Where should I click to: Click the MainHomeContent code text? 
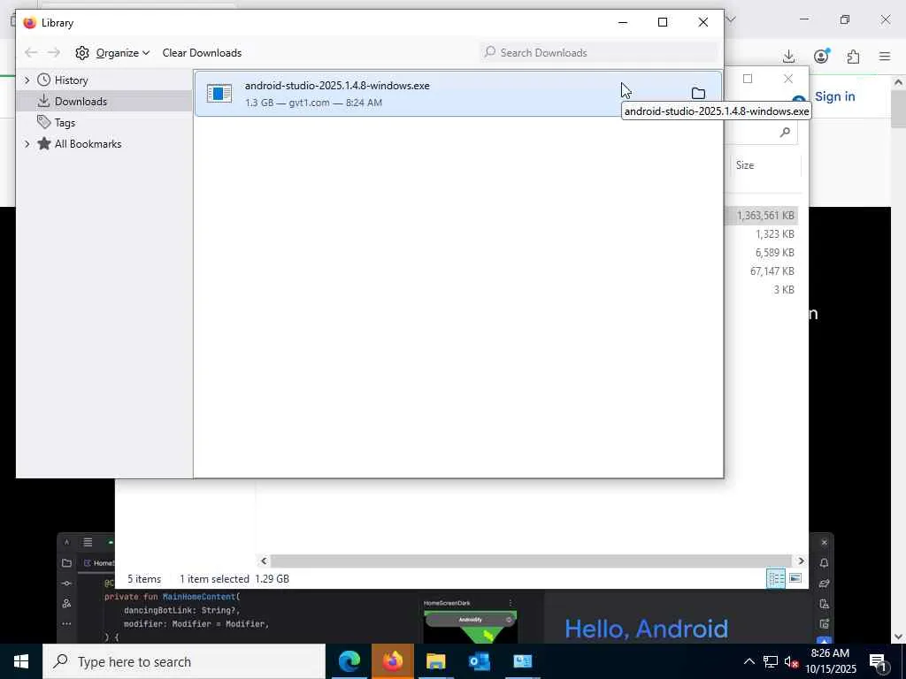[199, 597]
